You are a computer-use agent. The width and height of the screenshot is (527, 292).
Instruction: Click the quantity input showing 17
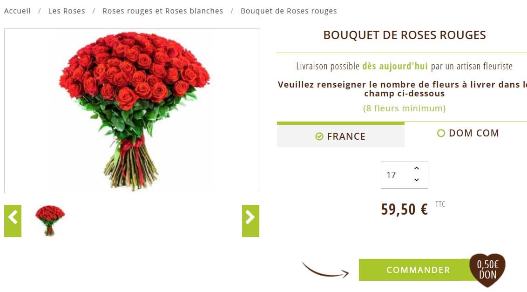(x=396, y=175)
